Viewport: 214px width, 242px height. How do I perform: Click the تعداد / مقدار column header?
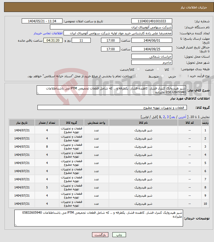[x=47, y=123]
